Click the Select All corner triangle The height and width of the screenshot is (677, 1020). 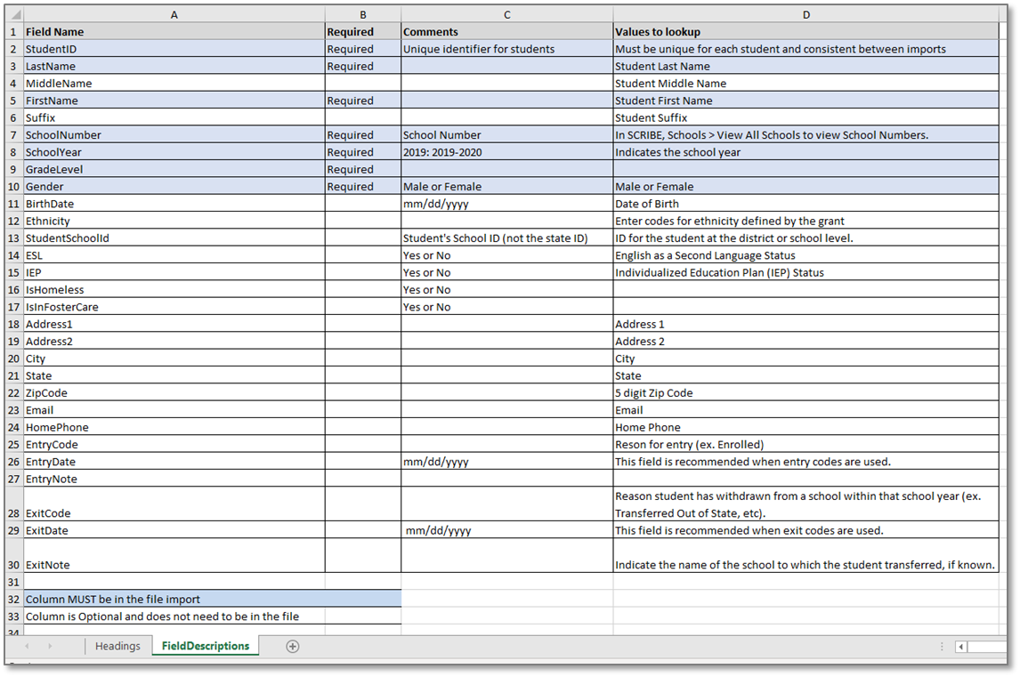click(14, 14)
